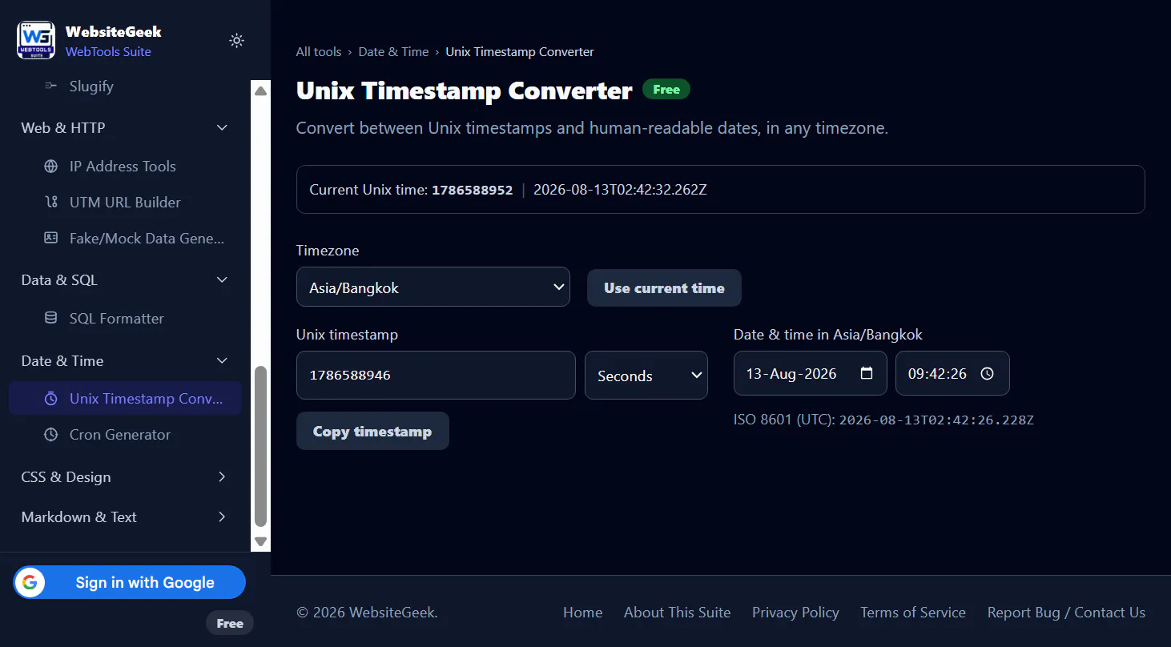
Task: Click the Unix Timestamp Converter page heading
Action: (x=465, y=90)
